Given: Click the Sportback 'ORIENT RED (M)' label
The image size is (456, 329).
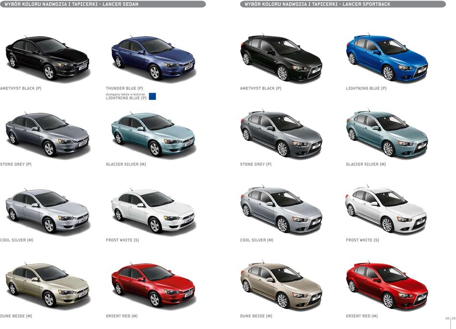Looking at the screenshot, I should coord(362,316).
